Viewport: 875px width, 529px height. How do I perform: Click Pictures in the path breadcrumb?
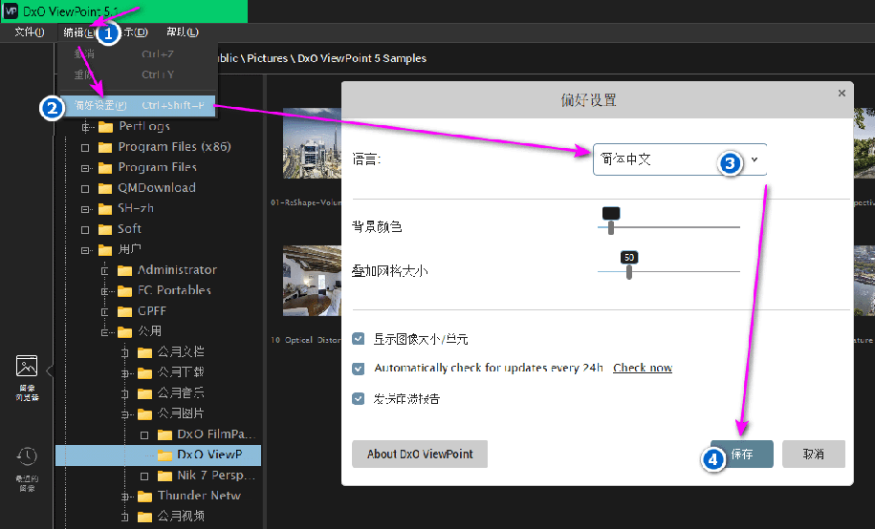click(268, 58)
